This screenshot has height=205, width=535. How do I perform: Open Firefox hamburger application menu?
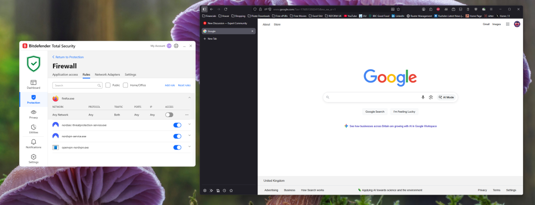pos(491,9)
